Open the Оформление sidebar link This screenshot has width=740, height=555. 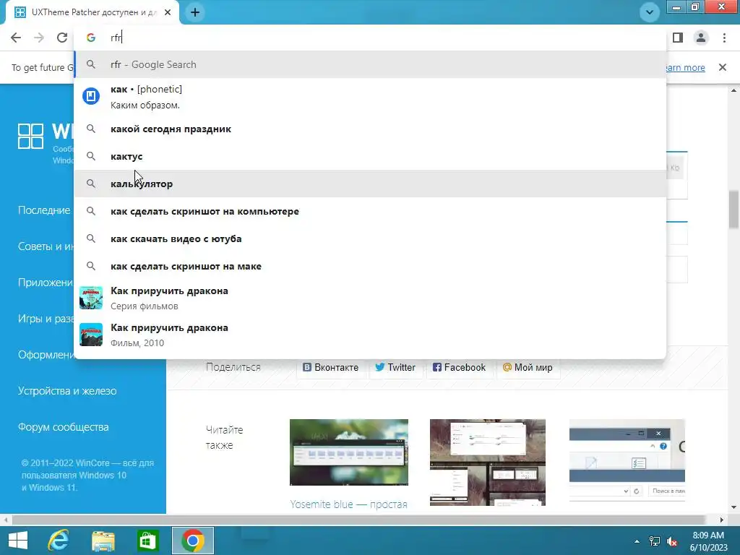coord(46,354)
